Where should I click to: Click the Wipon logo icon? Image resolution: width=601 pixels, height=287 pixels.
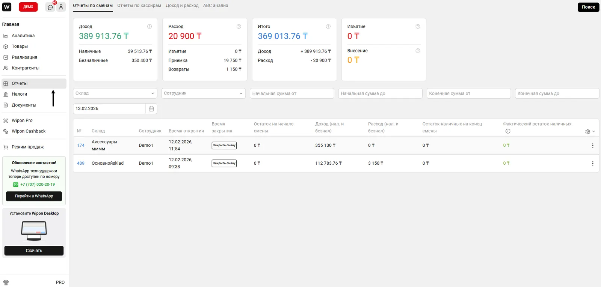pyautogui.click(x=7, y=7)
